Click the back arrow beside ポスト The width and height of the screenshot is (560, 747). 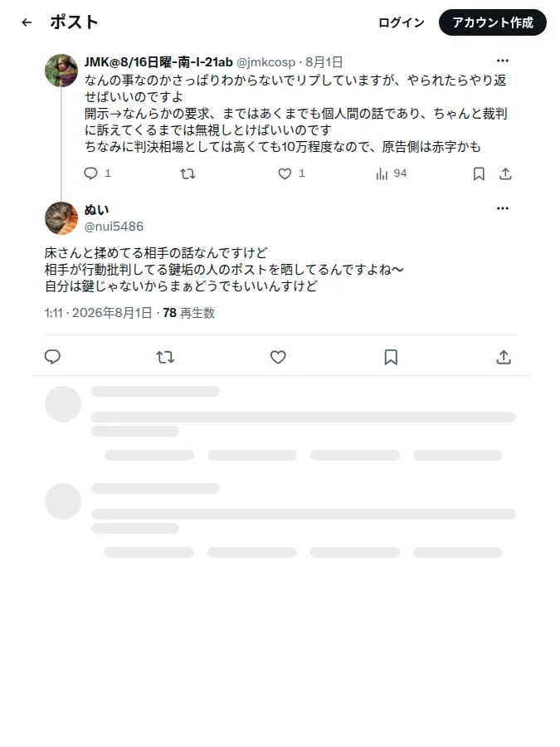pos(27,22)
